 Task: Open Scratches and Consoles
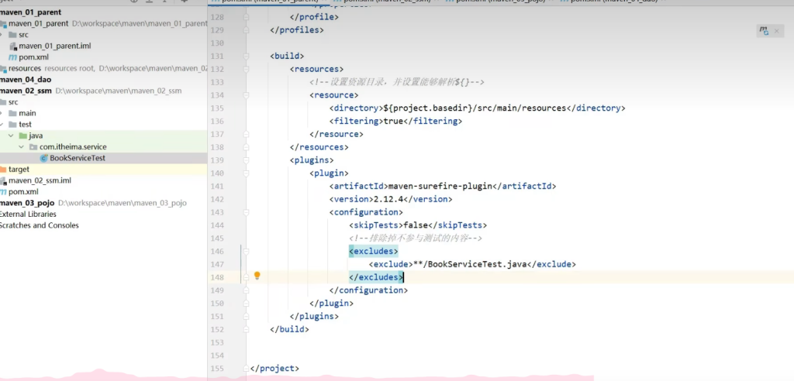(x=39, y=225)
